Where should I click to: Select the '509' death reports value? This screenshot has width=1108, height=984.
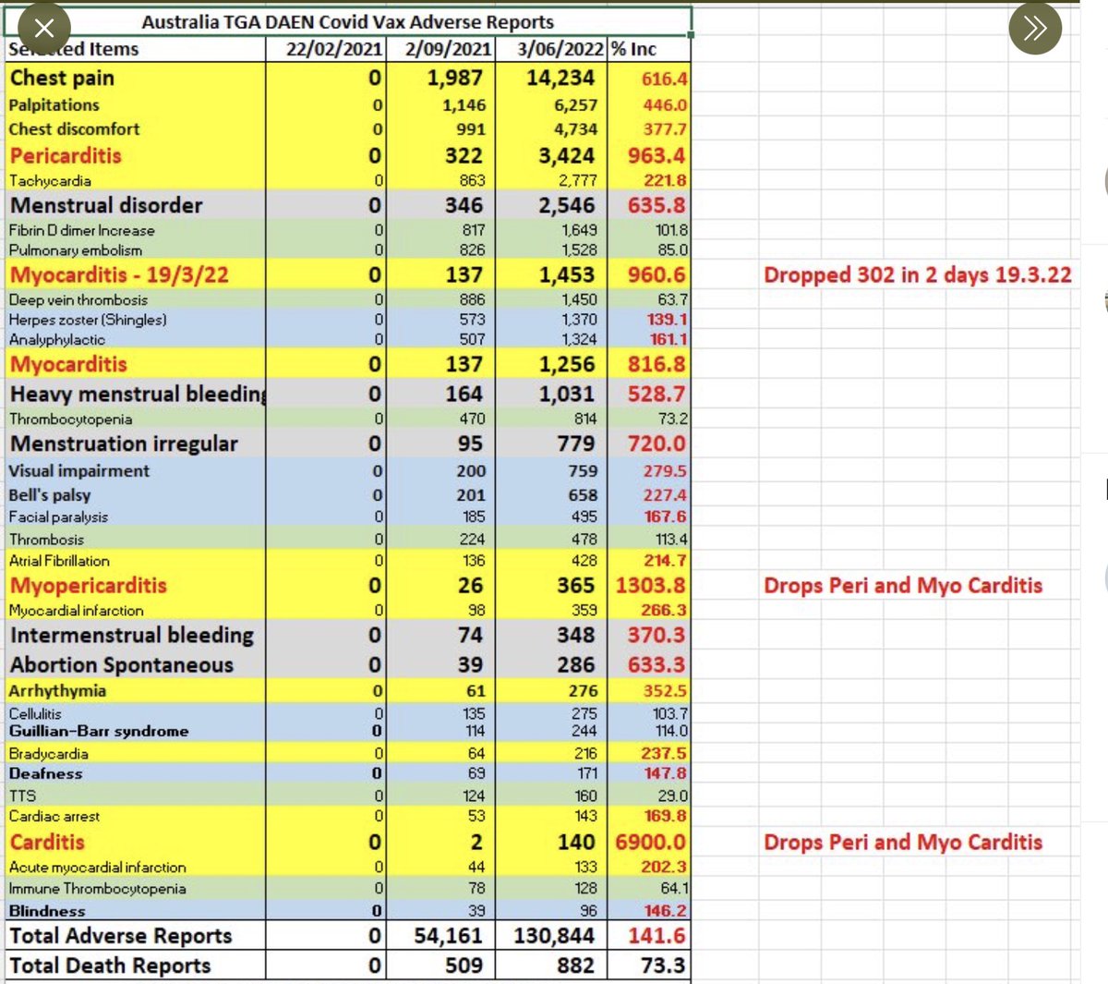pos(464,966)
